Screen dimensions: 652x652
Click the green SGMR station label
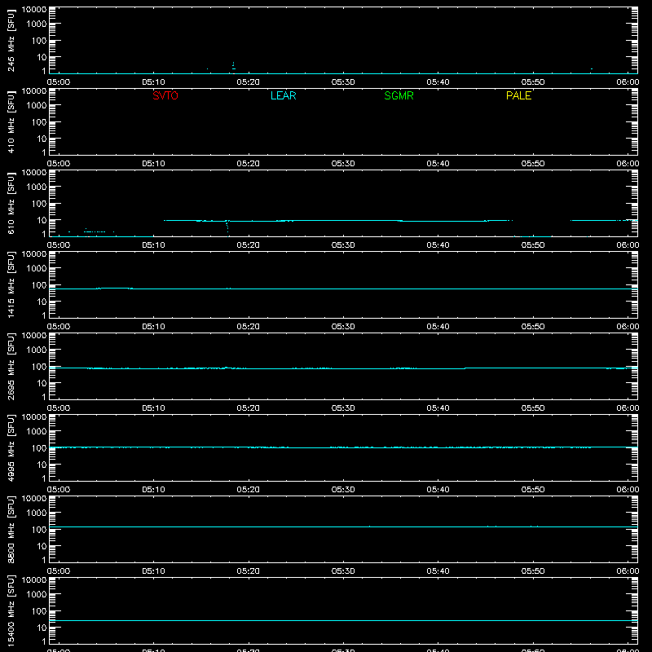[x=399, y=95]
